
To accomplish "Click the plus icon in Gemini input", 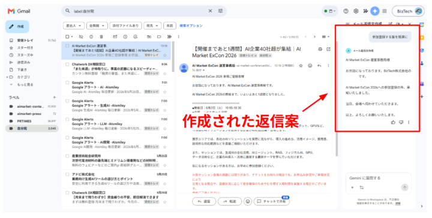I will (x=352, y=187).
